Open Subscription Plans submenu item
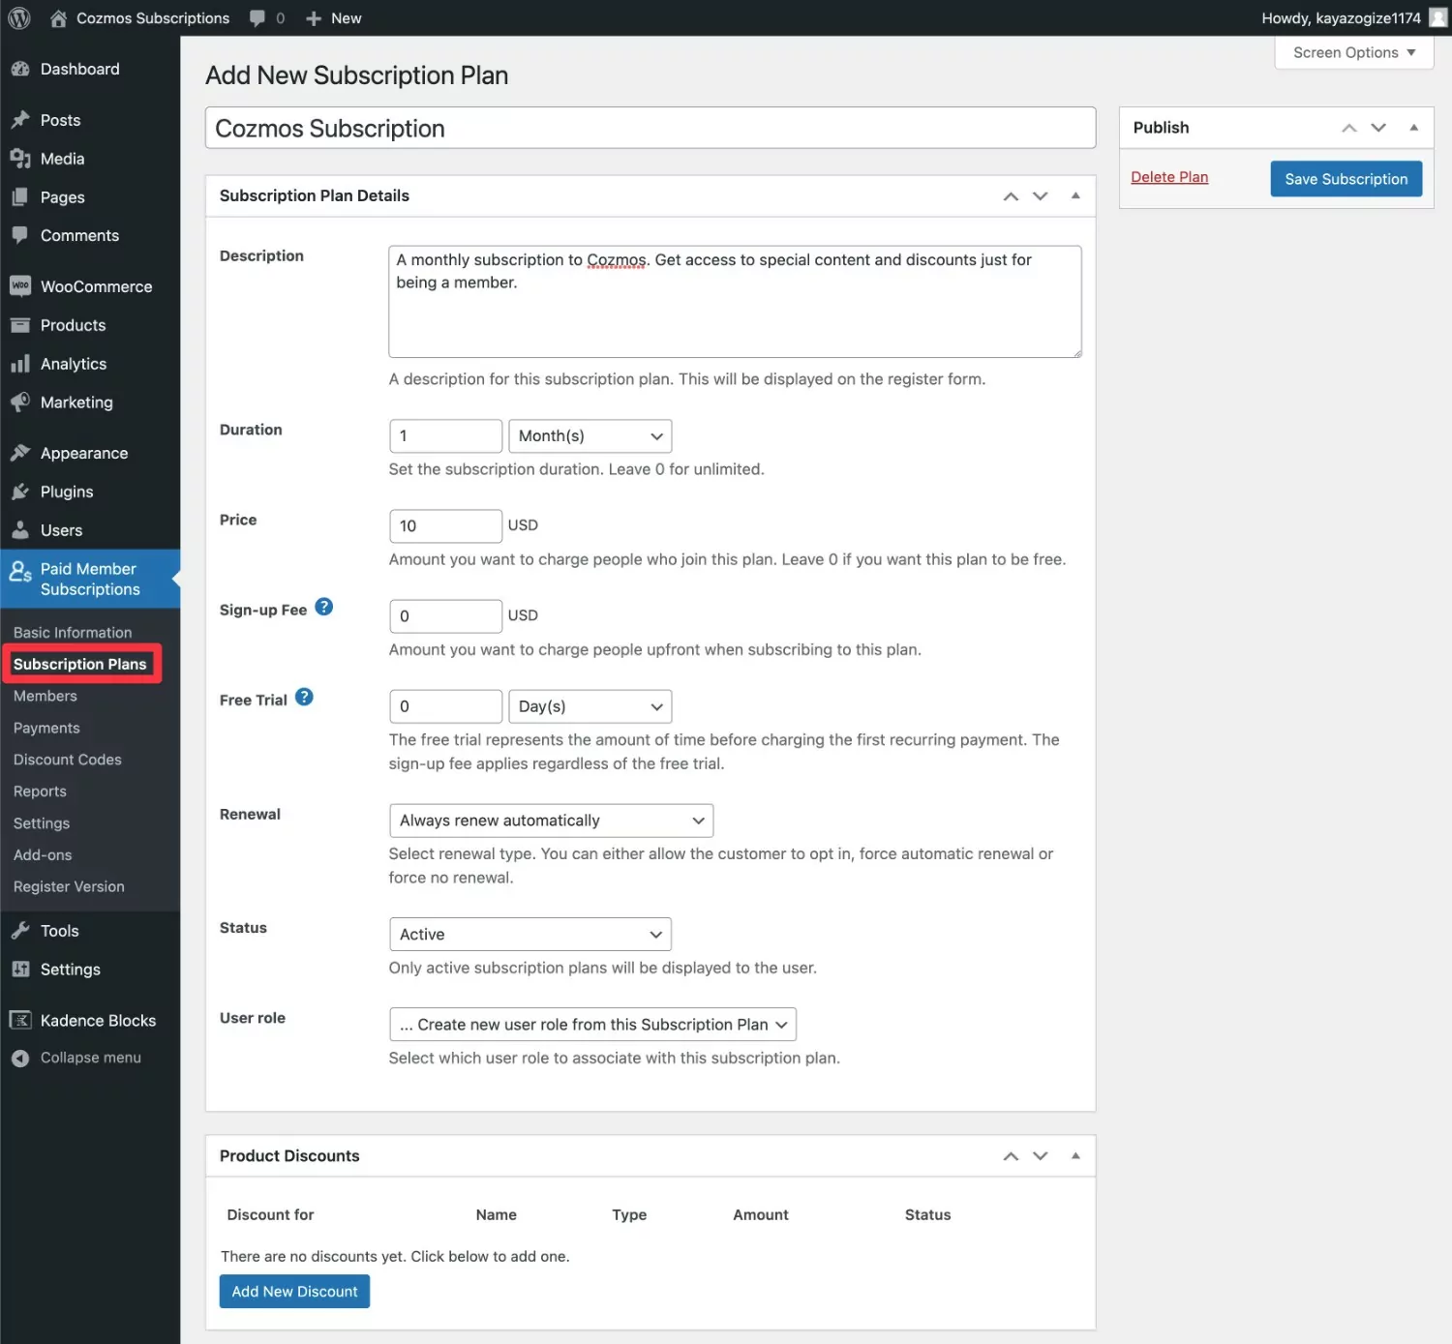This screenshot has height=1344, width=1452. 79,665
